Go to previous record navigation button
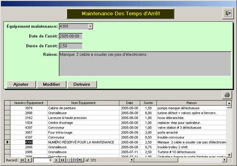 pos(29,160)
